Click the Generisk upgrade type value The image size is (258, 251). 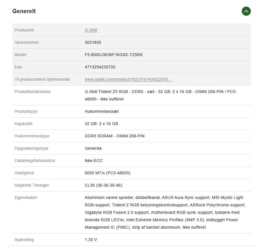[x=93, y=148]
